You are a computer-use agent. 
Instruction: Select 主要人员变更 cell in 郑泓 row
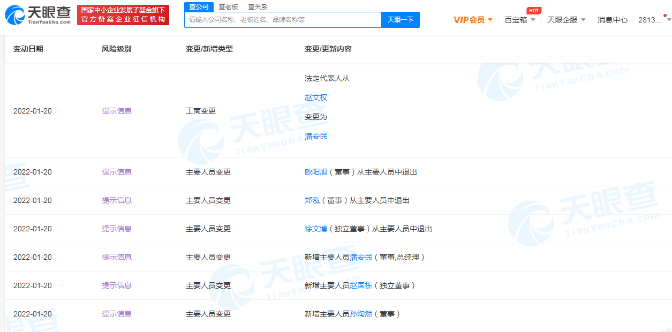pos(208,200)
